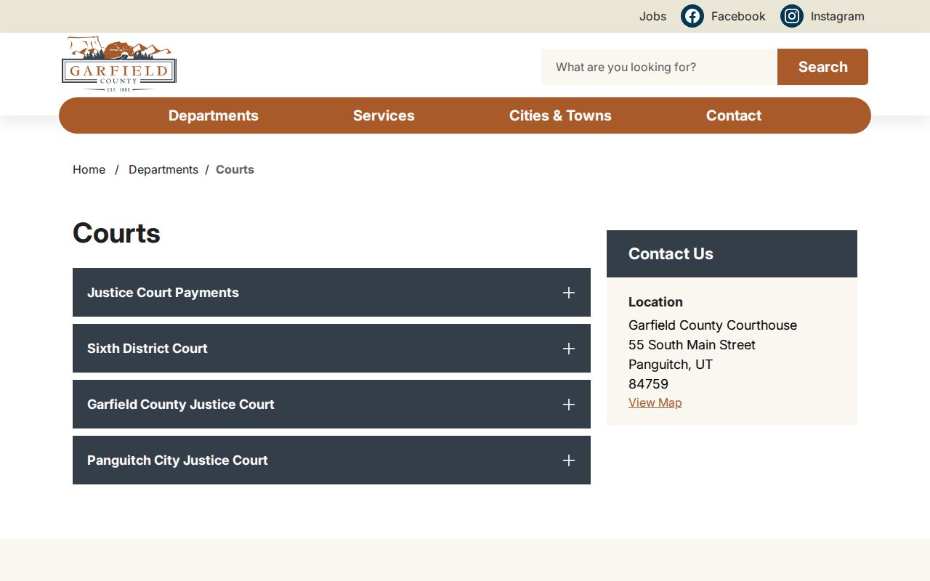
Task: Click the Search button
Action: click(822, 67)
